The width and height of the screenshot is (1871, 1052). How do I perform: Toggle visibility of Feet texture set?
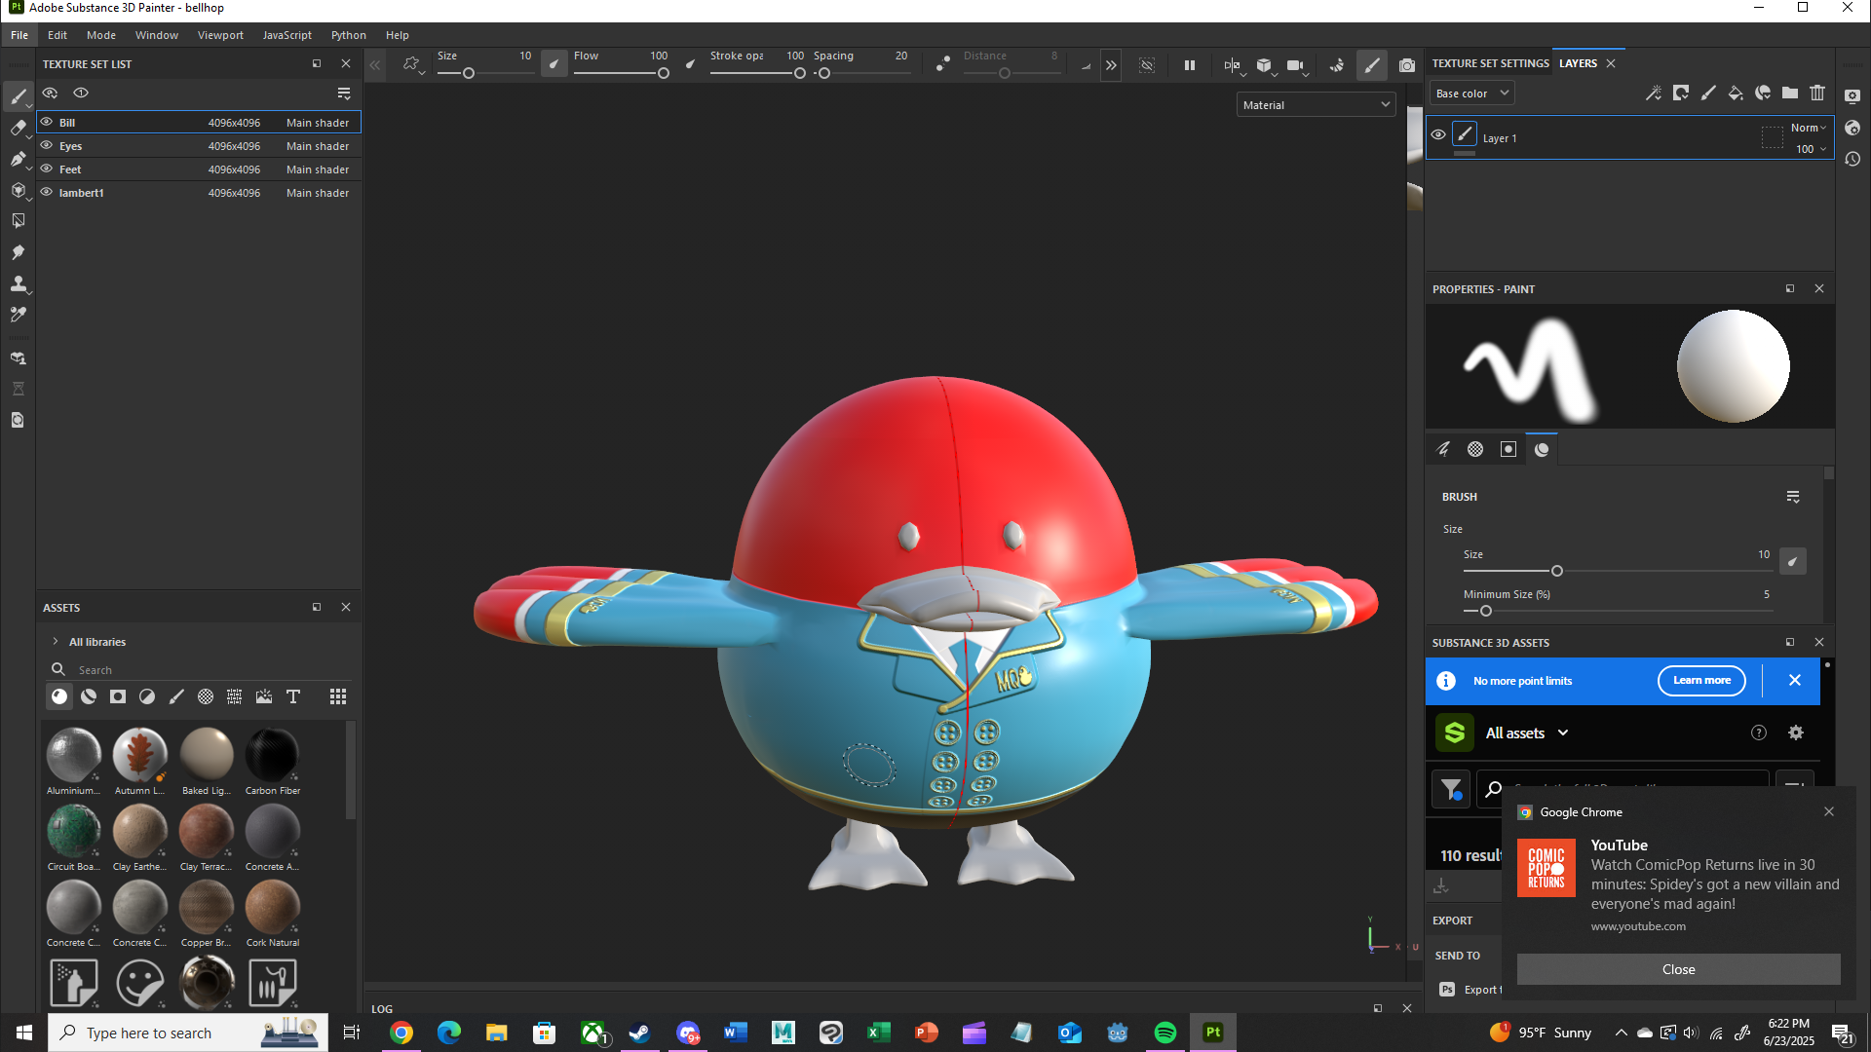click(x=46, y=169)
